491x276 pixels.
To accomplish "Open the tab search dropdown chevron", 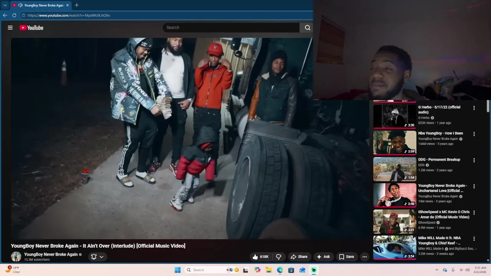I will [5, 5].
